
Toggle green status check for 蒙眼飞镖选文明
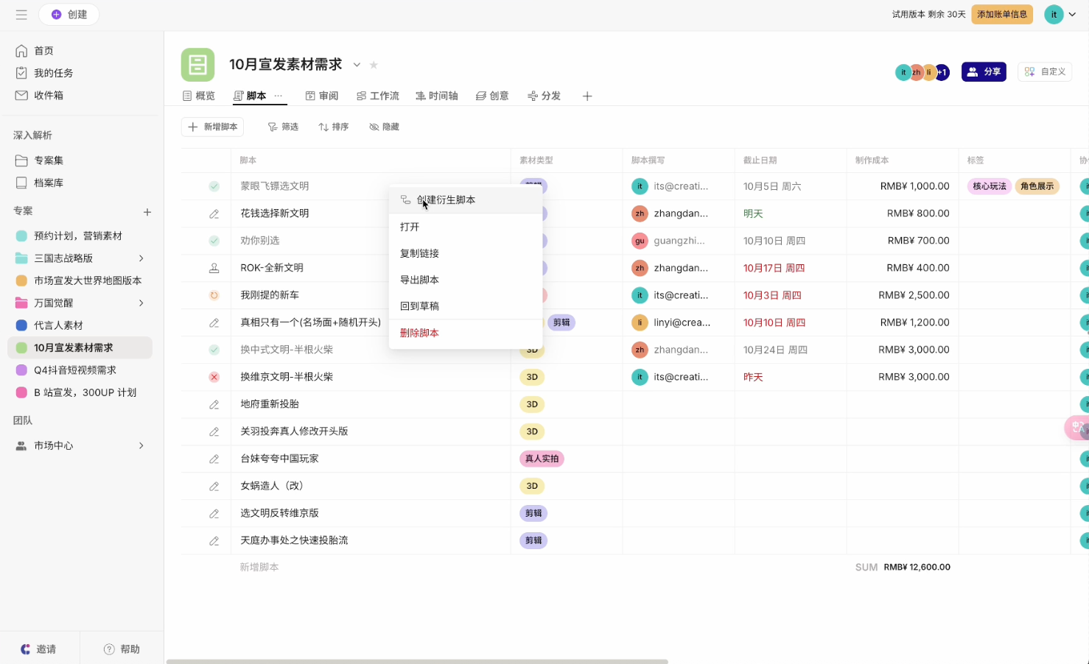pyautogui.click(x=214, y=186)
